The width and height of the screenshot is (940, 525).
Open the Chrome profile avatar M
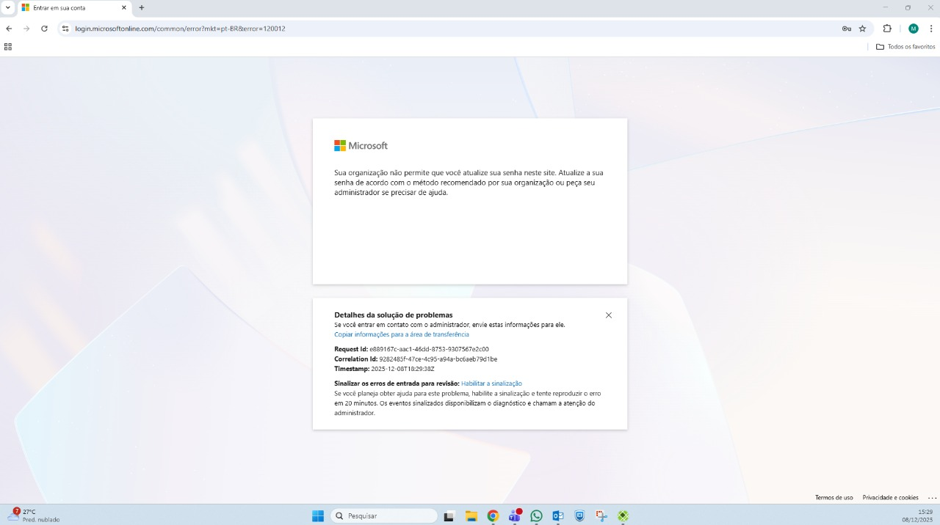pos(914,29)
